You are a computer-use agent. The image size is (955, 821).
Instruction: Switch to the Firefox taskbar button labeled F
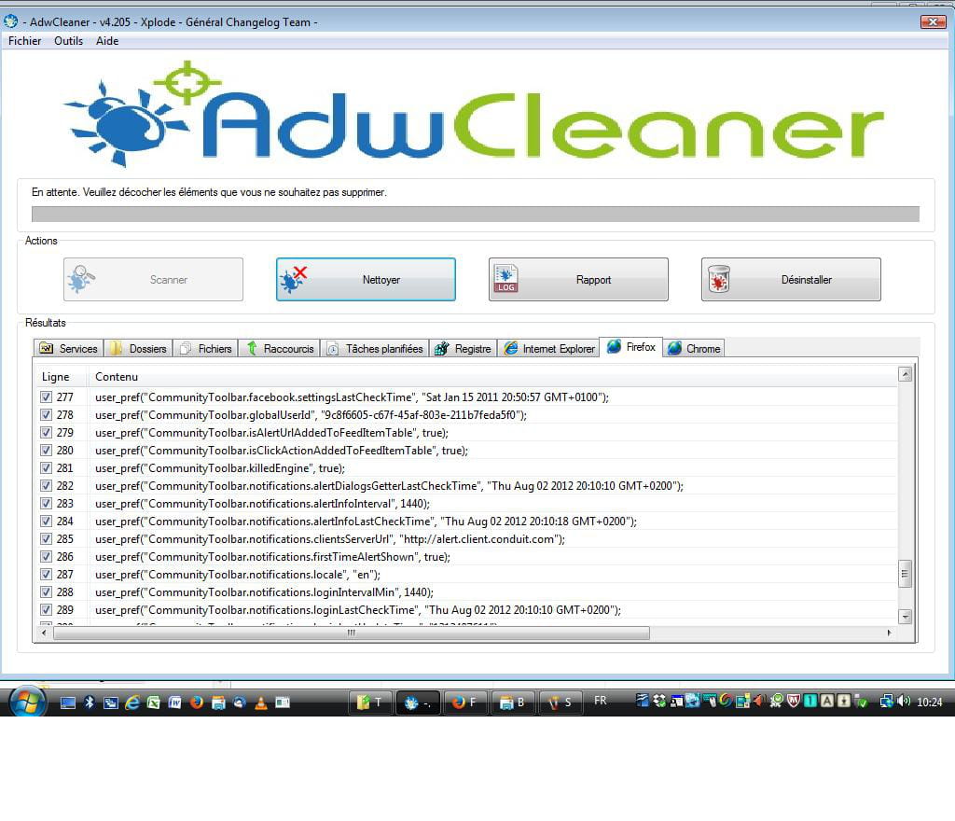(465, 703)
